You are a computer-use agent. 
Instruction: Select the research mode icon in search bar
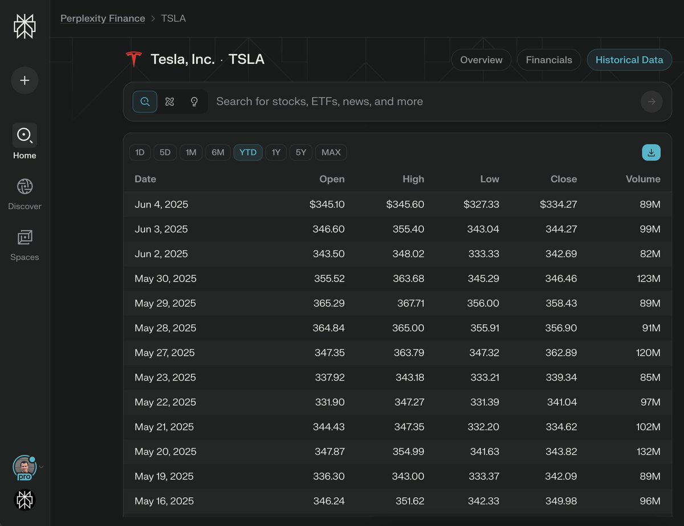pos(169,101)
